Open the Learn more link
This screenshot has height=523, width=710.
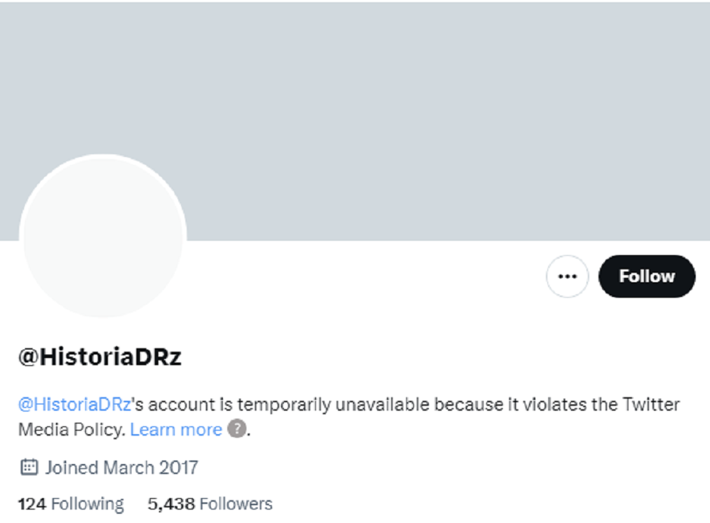coord(176,429)
